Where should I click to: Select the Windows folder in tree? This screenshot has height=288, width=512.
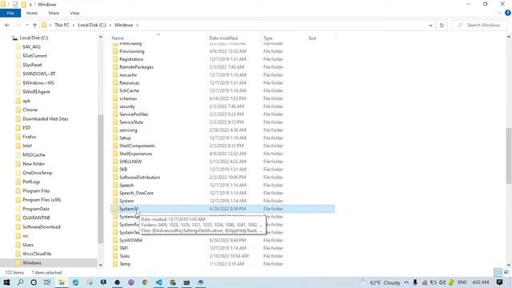pyautogui.click(x=32, y=263)
